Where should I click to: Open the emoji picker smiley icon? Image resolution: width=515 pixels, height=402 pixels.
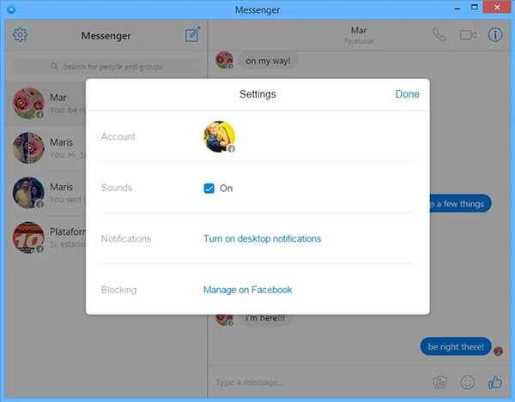coord(468,382)
